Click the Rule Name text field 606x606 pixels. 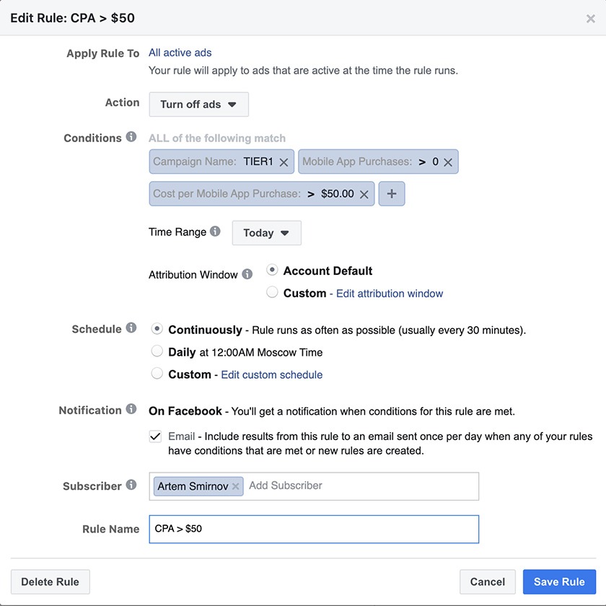[314, 529]
